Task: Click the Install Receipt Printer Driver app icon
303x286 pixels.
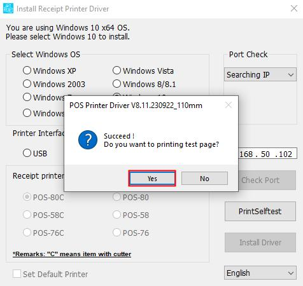Action: 8,8
